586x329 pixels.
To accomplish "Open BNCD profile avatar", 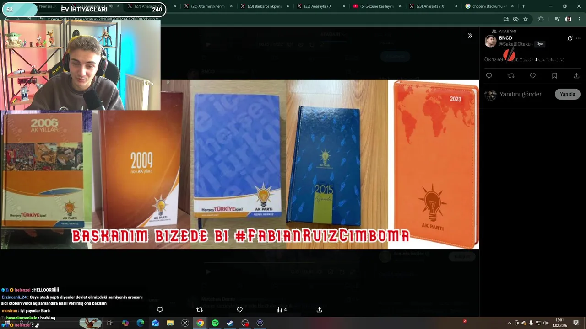I will tap(491, 41).
